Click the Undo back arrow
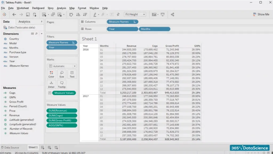 coord(14,14)
